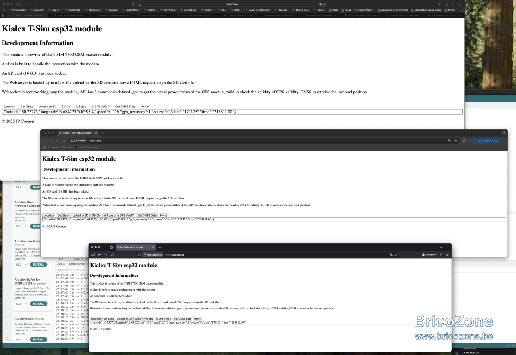This screenshot has height=355, width=516.
Task: Open the list all tabs chevron in Firefox
Action: (x=441, y=247)
